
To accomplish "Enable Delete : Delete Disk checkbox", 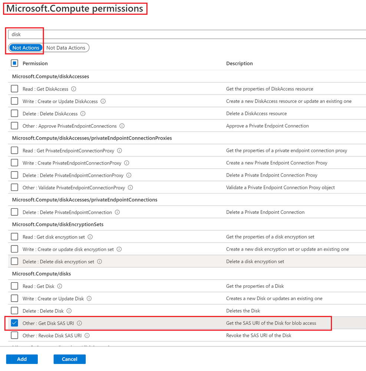I will point(14,311).
